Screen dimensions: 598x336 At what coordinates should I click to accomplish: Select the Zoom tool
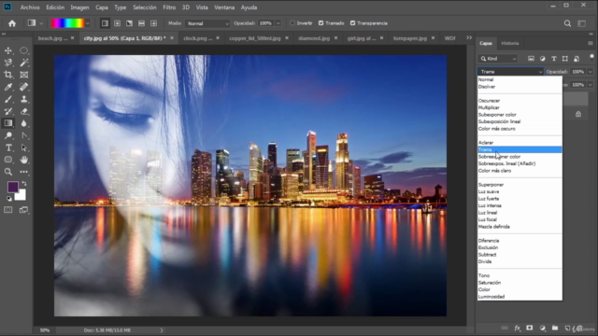[8, 172]
